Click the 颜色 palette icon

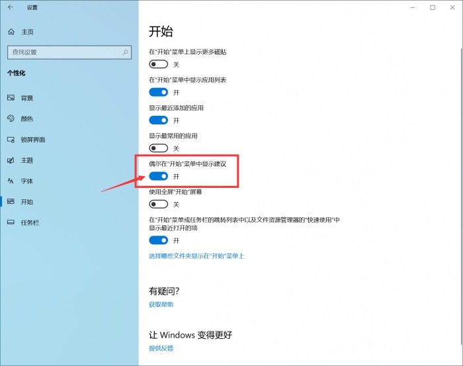(11, 118)
